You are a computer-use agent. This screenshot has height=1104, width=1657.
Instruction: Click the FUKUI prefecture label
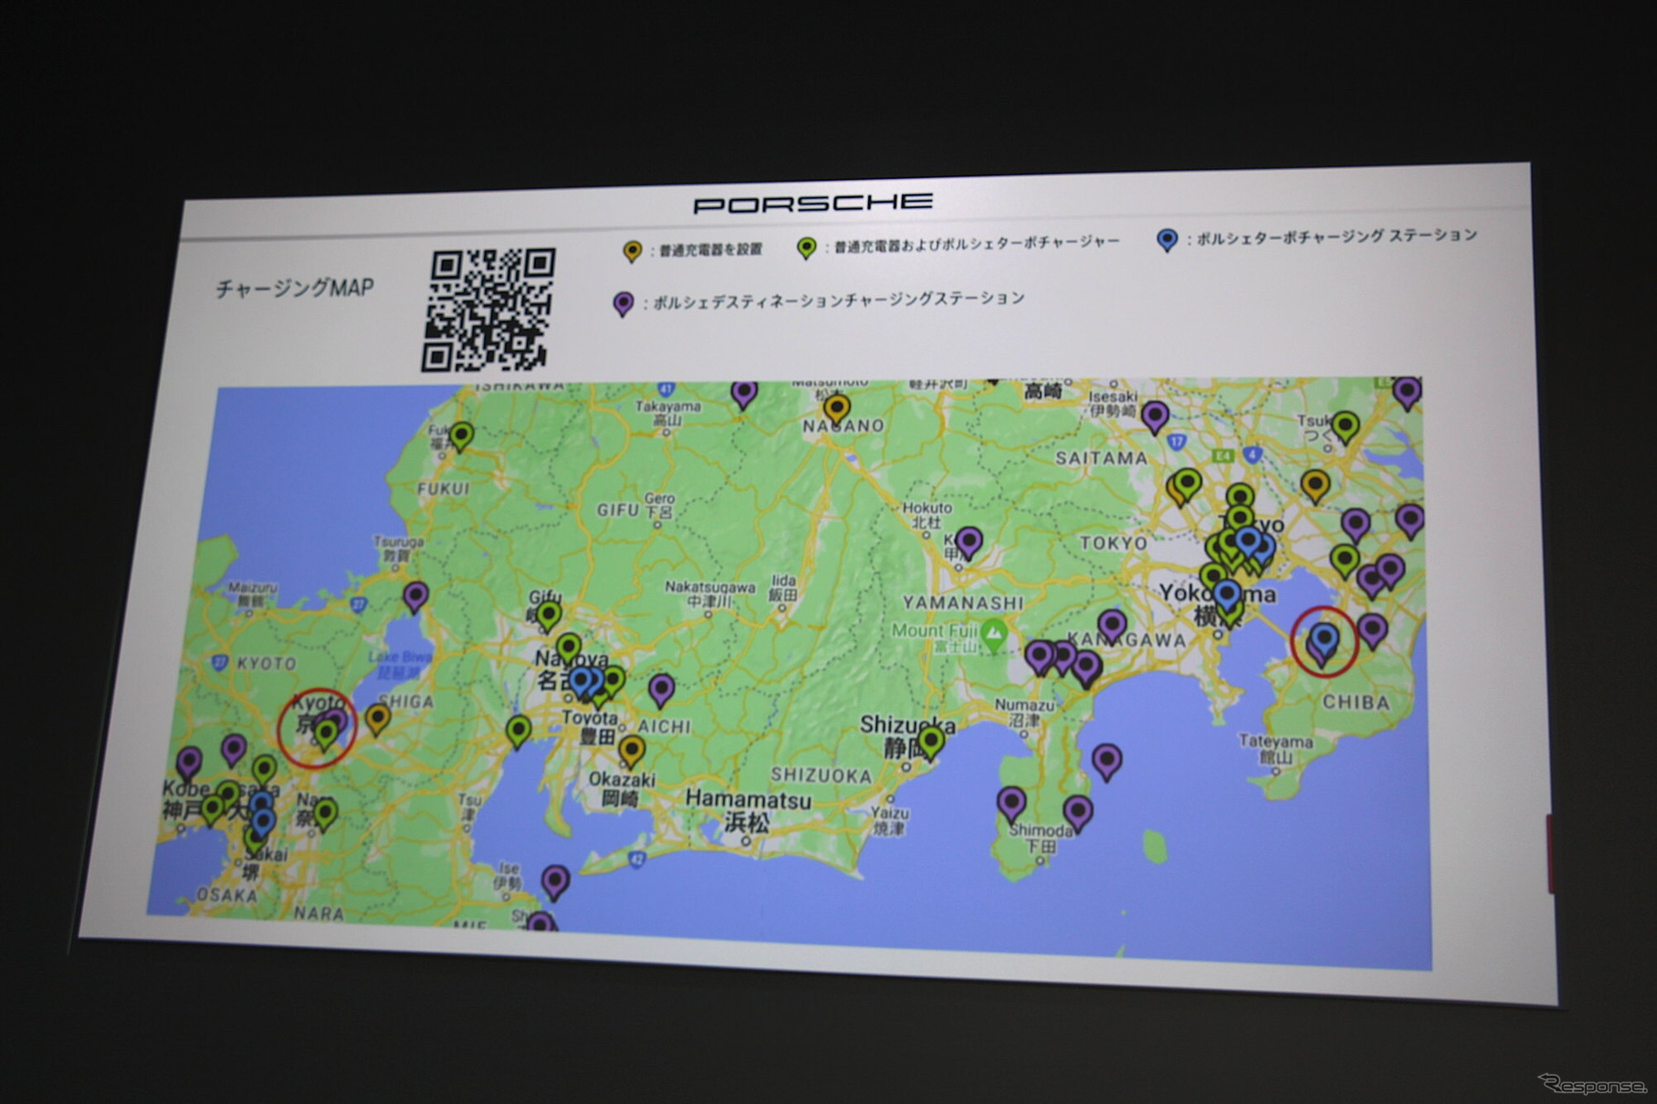(443, 489)
